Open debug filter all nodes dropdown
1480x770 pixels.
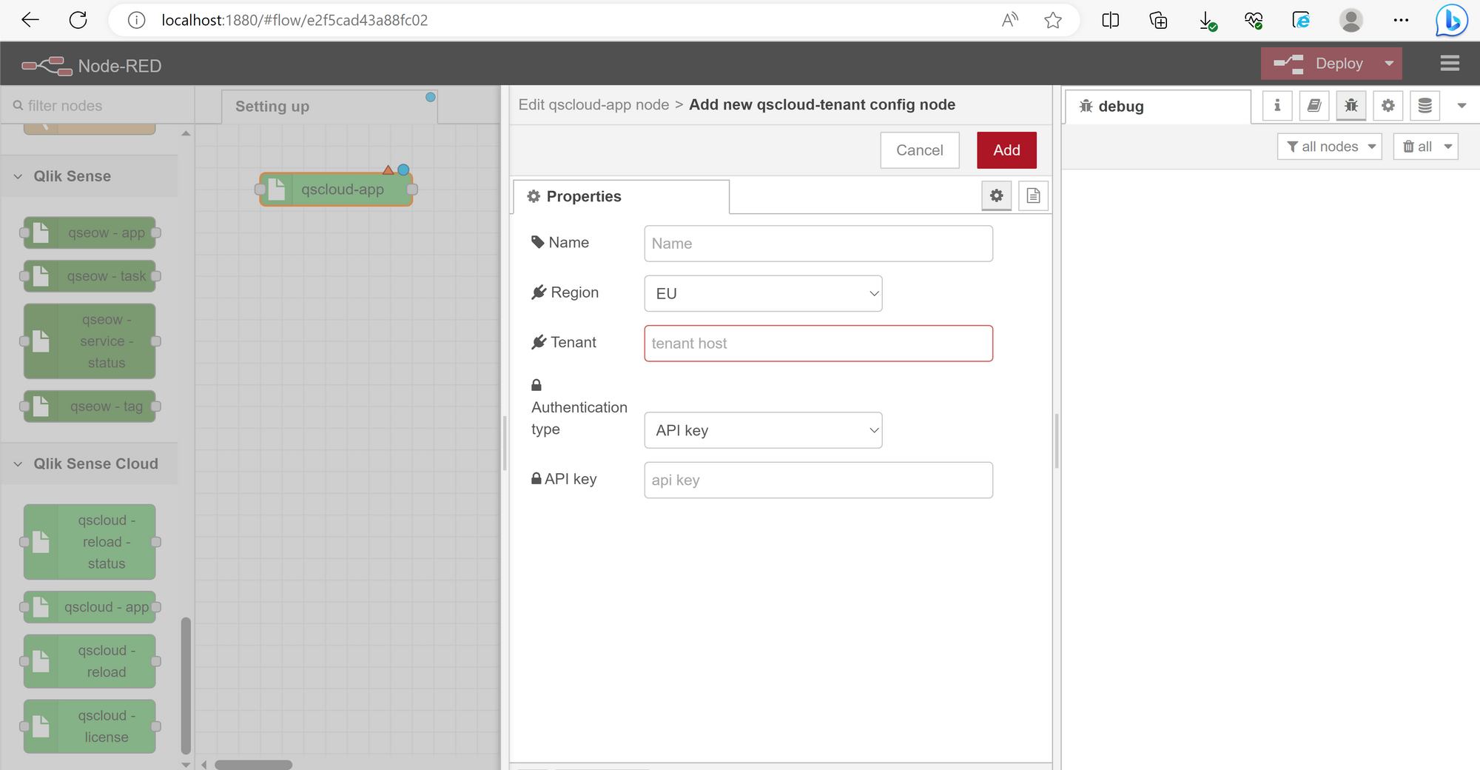[x=1330, y=147]
